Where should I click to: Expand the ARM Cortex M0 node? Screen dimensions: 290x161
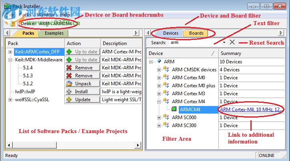(159, 78)
